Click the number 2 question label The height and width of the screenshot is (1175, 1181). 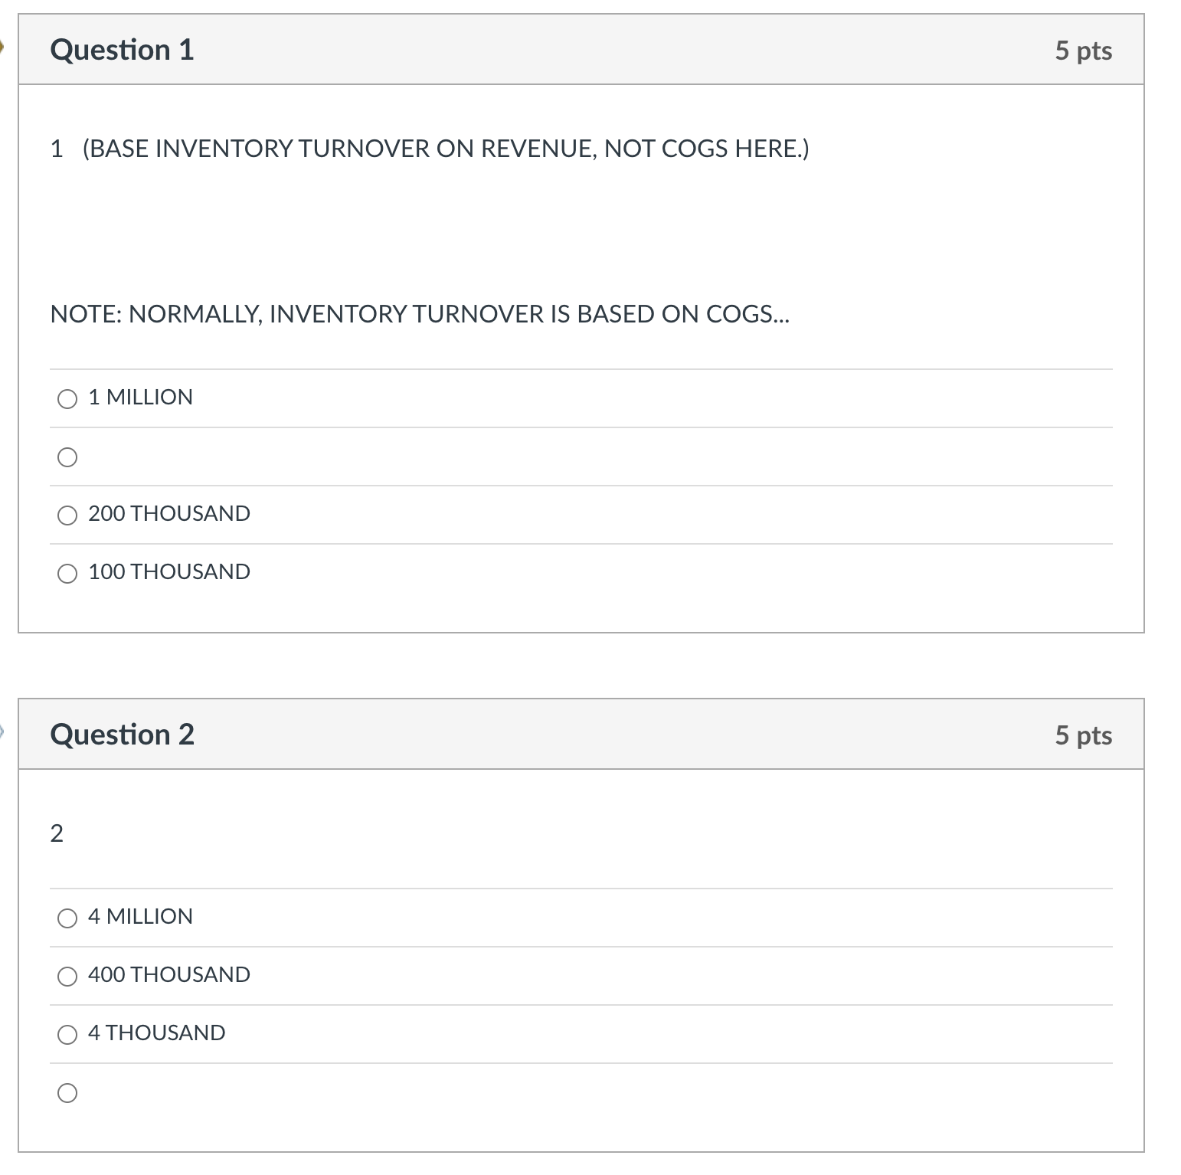(x=57, y=833)
